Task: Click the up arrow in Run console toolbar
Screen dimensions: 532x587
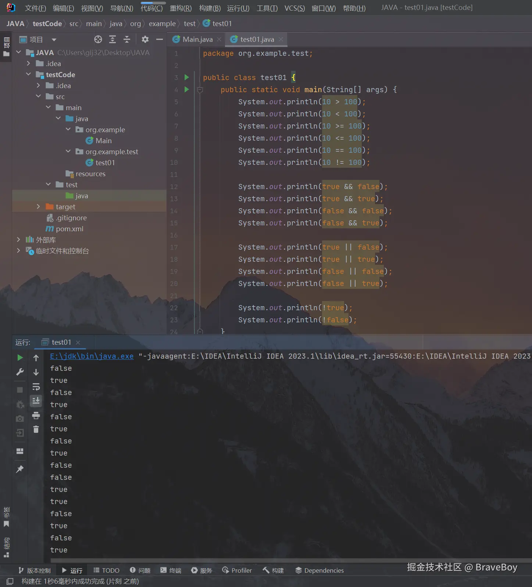Action: 36,358
